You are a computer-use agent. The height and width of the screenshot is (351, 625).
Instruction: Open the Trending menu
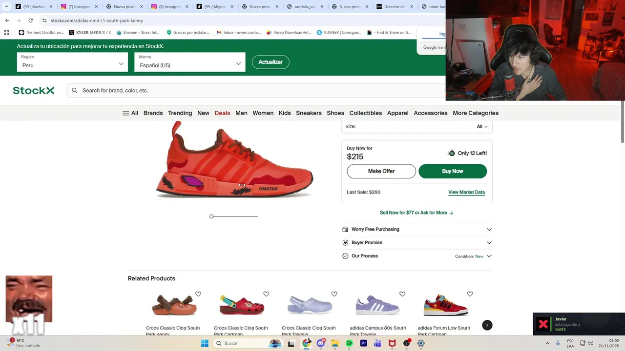180,113
